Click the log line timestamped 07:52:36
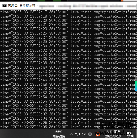Viewport: 137px width, 138px height. 68,93
